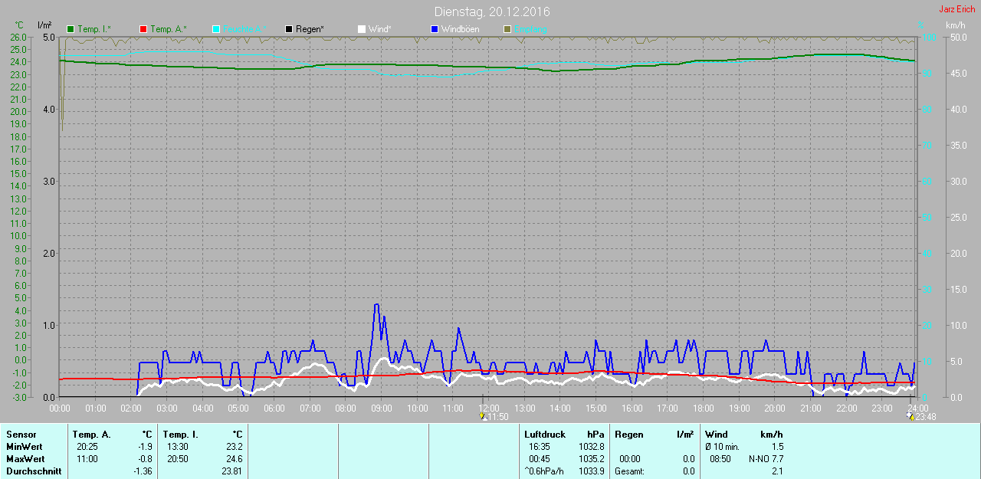Click the km/h axis unit label
This screenshot has height=479, width=981.
click(x=955, y=25)
